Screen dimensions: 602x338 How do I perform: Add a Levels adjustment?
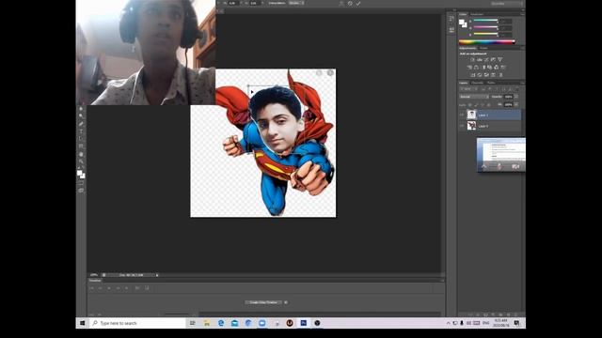point(480,60)
